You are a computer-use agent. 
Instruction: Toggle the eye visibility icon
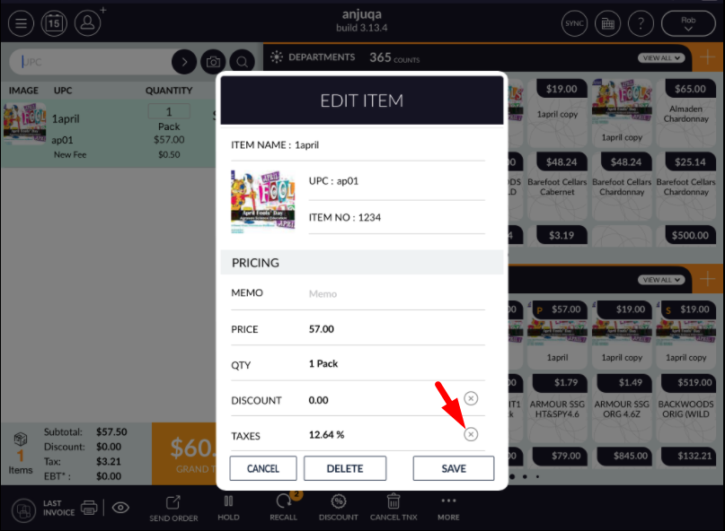(120, 508)
